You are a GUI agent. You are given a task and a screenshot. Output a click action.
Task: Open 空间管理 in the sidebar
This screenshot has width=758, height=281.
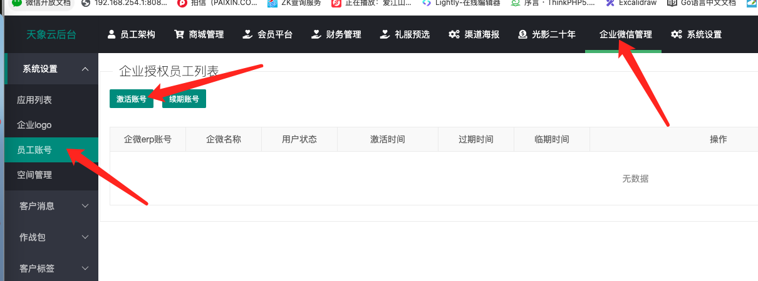(x=34, y=175)
